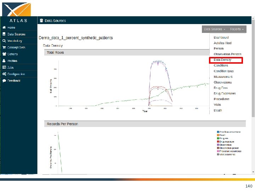Click the Observation purple legend swatch

coord(218,145)
